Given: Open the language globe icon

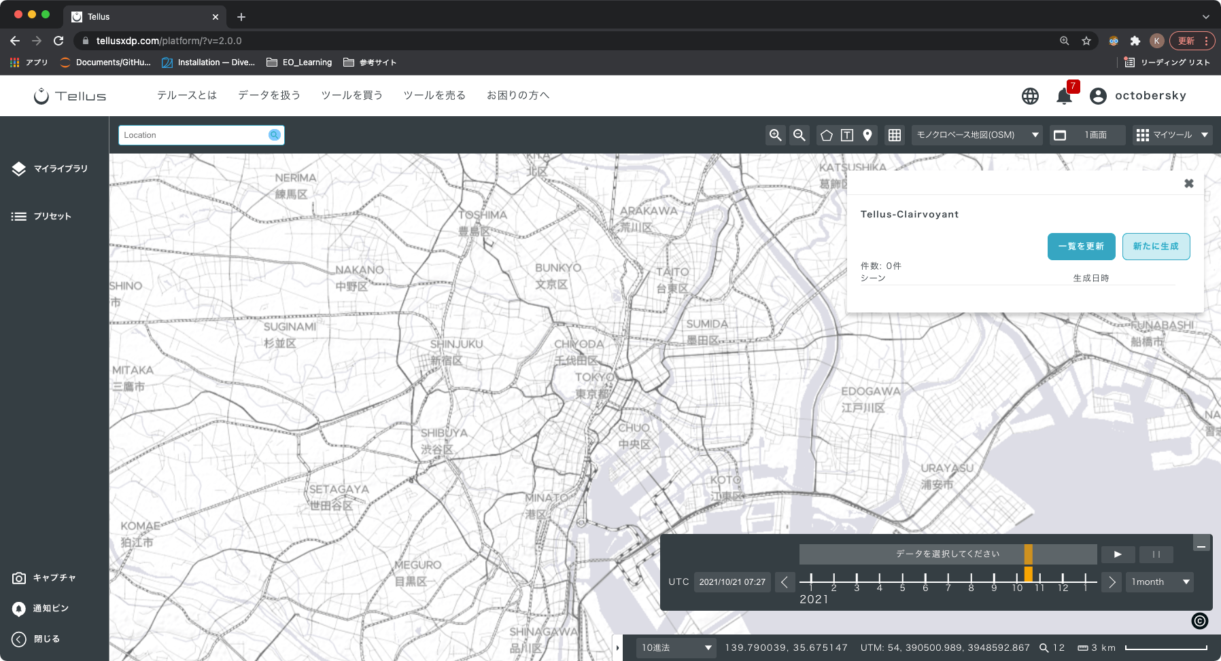Looking at the screenshot, I should pos(1030,96).
